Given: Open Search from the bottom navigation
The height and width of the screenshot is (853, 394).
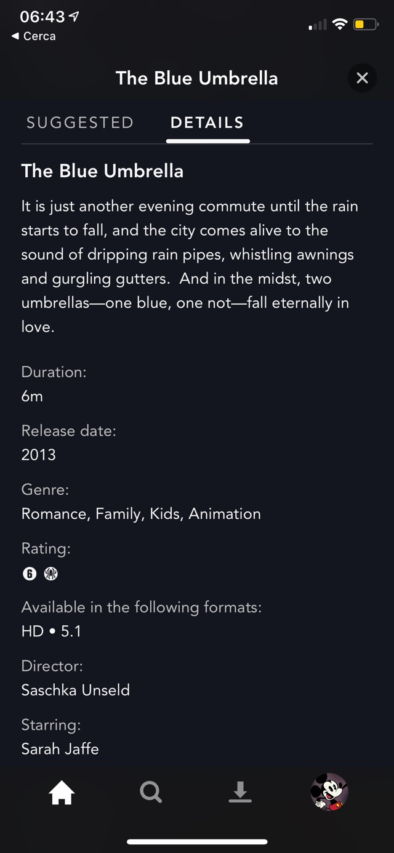Looking at the screenshot, I should pos(151,792).
